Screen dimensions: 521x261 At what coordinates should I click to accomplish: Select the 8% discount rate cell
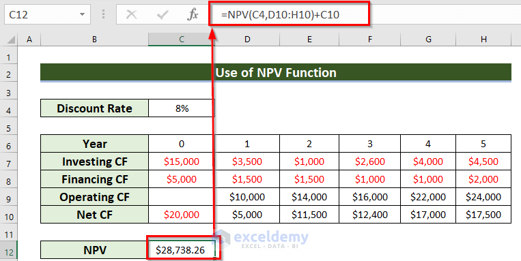[x=182, y=108]
